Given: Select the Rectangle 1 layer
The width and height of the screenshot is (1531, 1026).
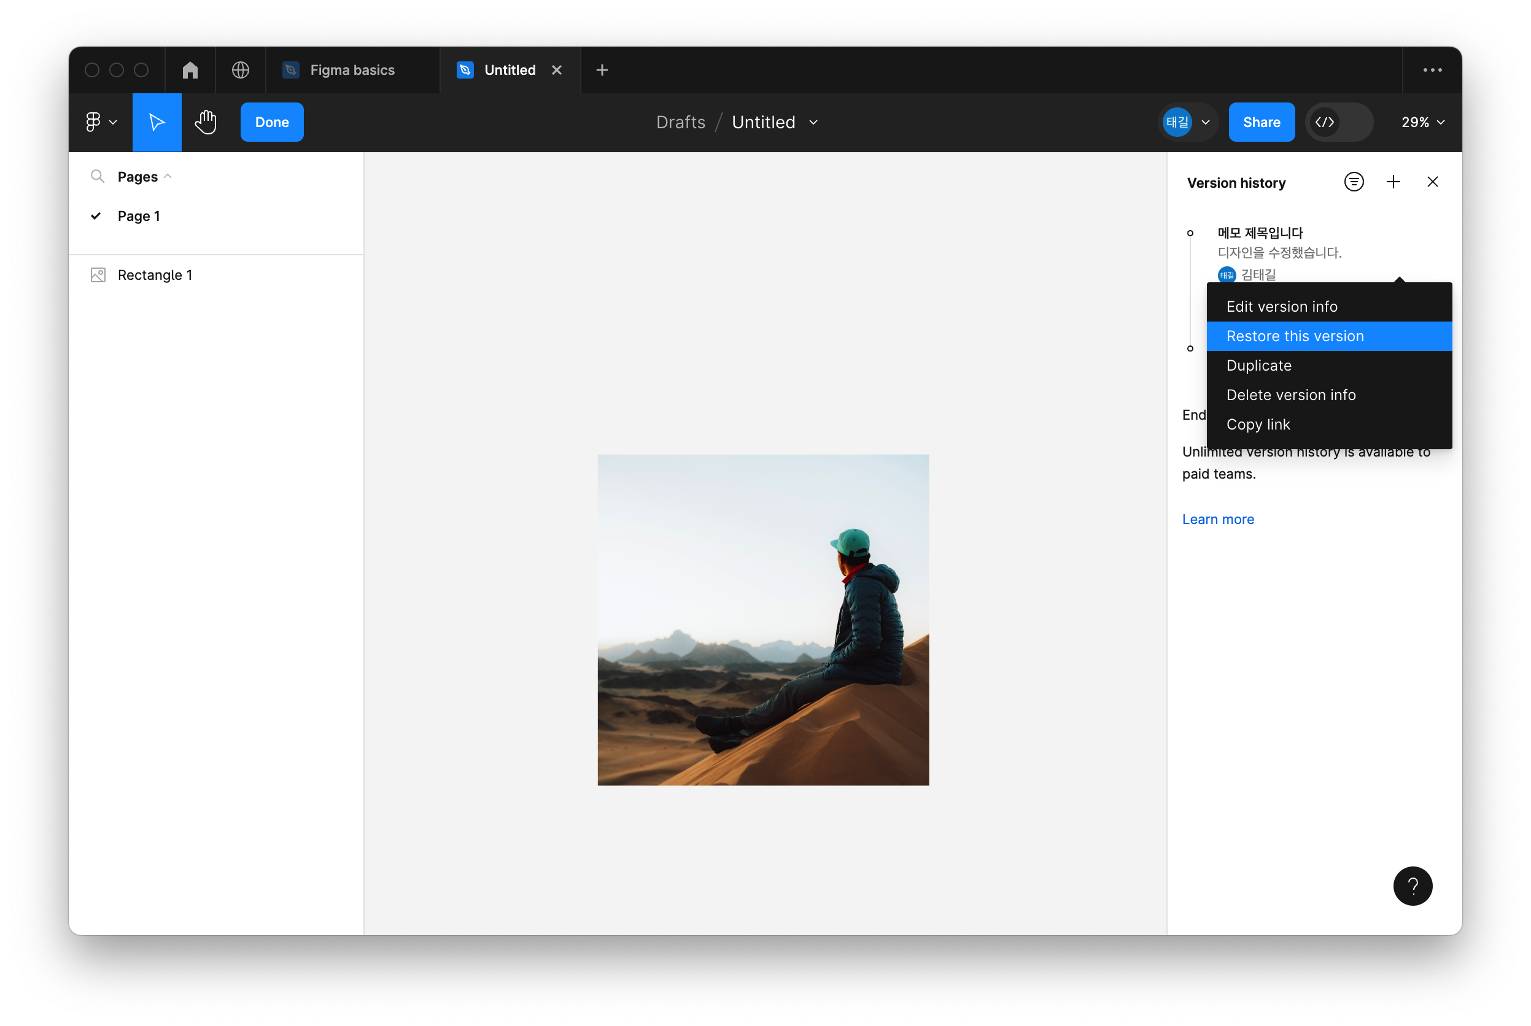Looking at the screenshot, I should pos(155,275).
